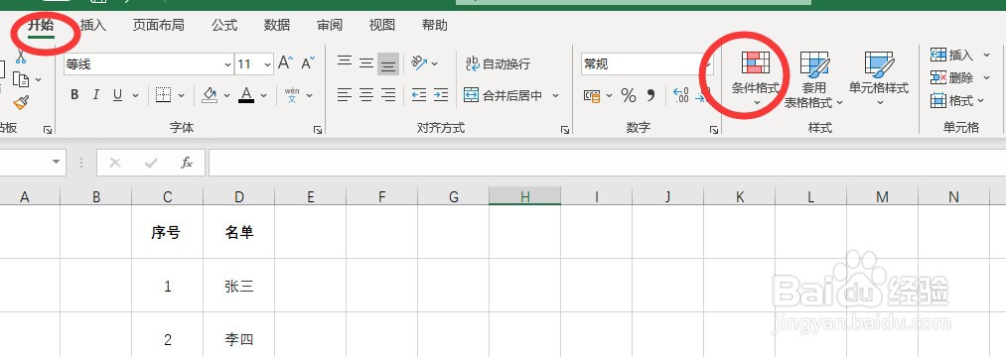Open 单元格样式 cell styles
The width and height of the screenshot is (1006, 357).
[879, 78]
